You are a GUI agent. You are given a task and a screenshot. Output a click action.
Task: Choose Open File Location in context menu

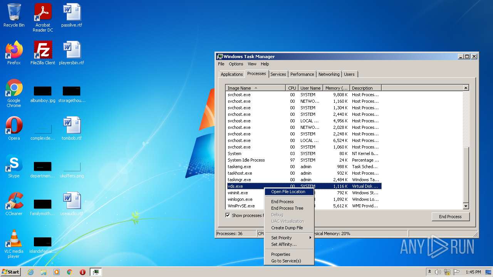pos(289,192)
